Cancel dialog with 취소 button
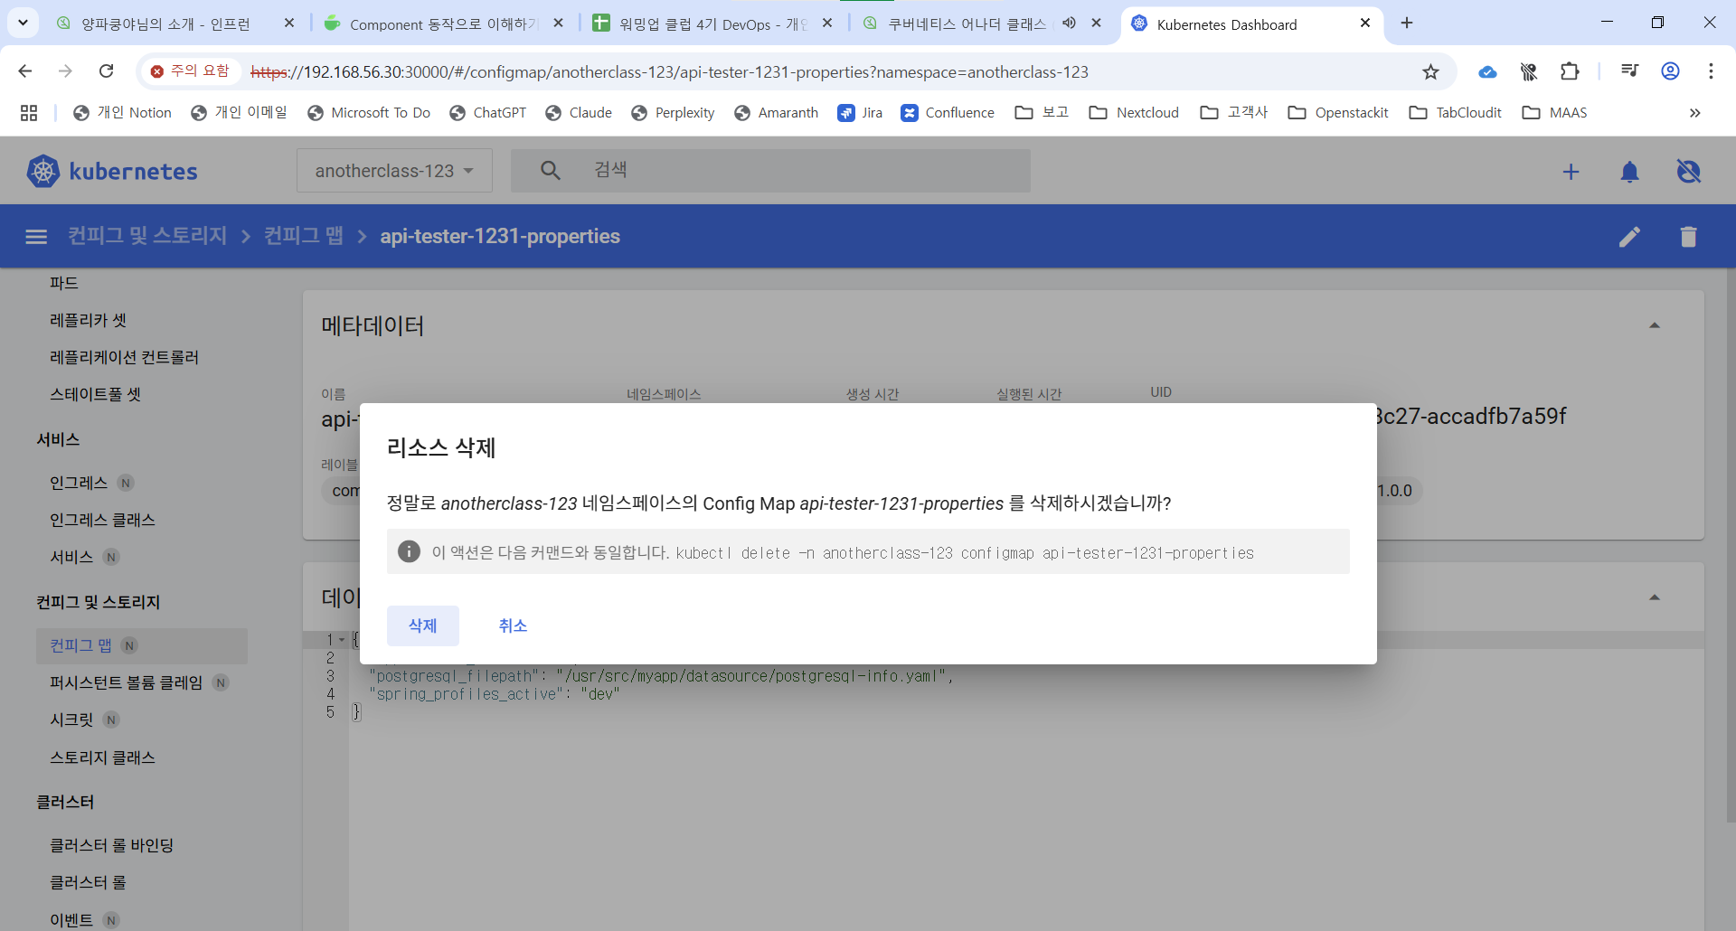The width and height of the screenshot is (1736, 931). pyautogui.click(x=513, y=625)
